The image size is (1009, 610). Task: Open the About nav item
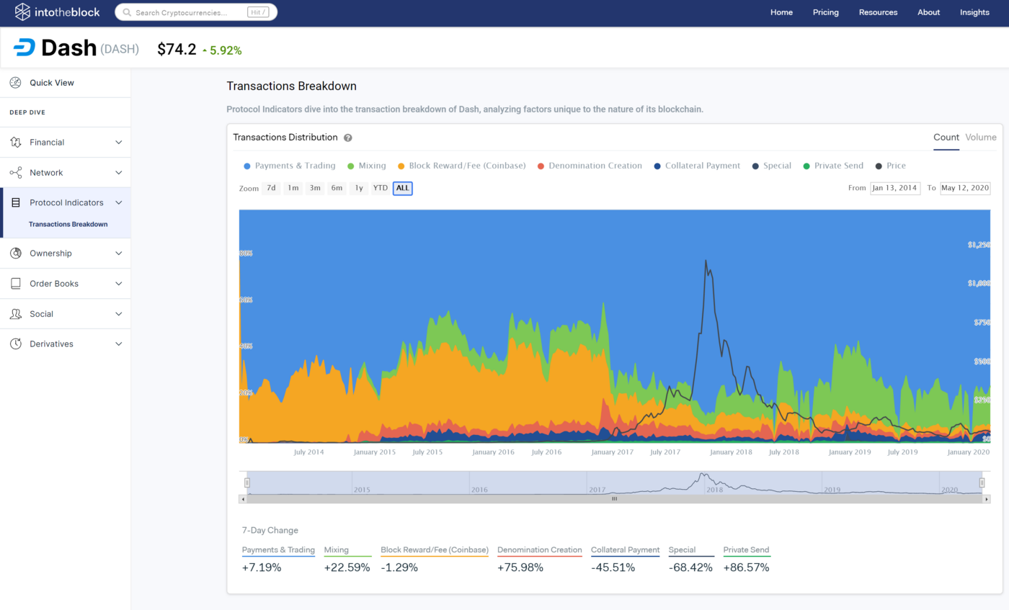click(928, 12)
